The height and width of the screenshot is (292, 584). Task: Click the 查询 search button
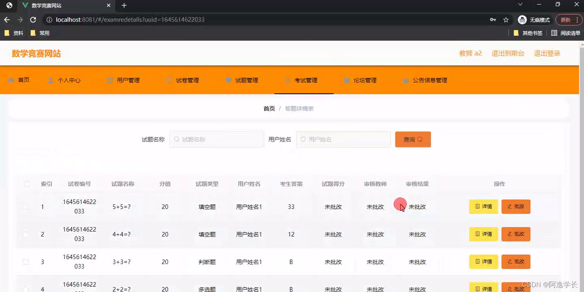(x=413, y=140)
